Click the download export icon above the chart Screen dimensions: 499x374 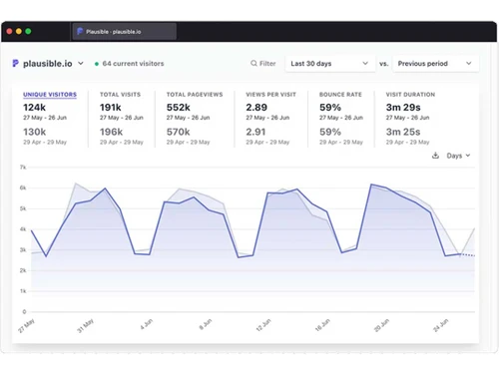click(x=435, y=156)
